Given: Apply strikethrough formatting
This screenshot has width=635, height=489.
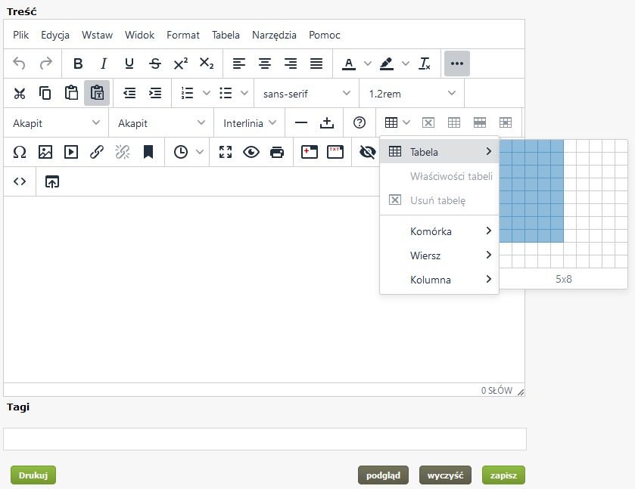Looking at the screenshot, I should click(x=155, y=63).
